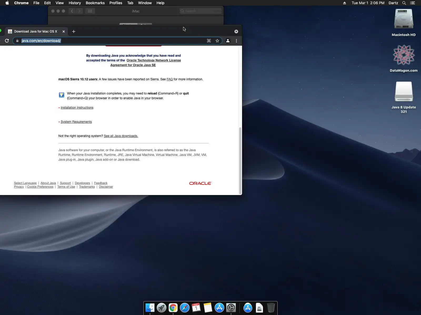The width and height of the screenshot is (421, 315).
Task: Open the Profiles menu
Action: [x=116, y=3]
